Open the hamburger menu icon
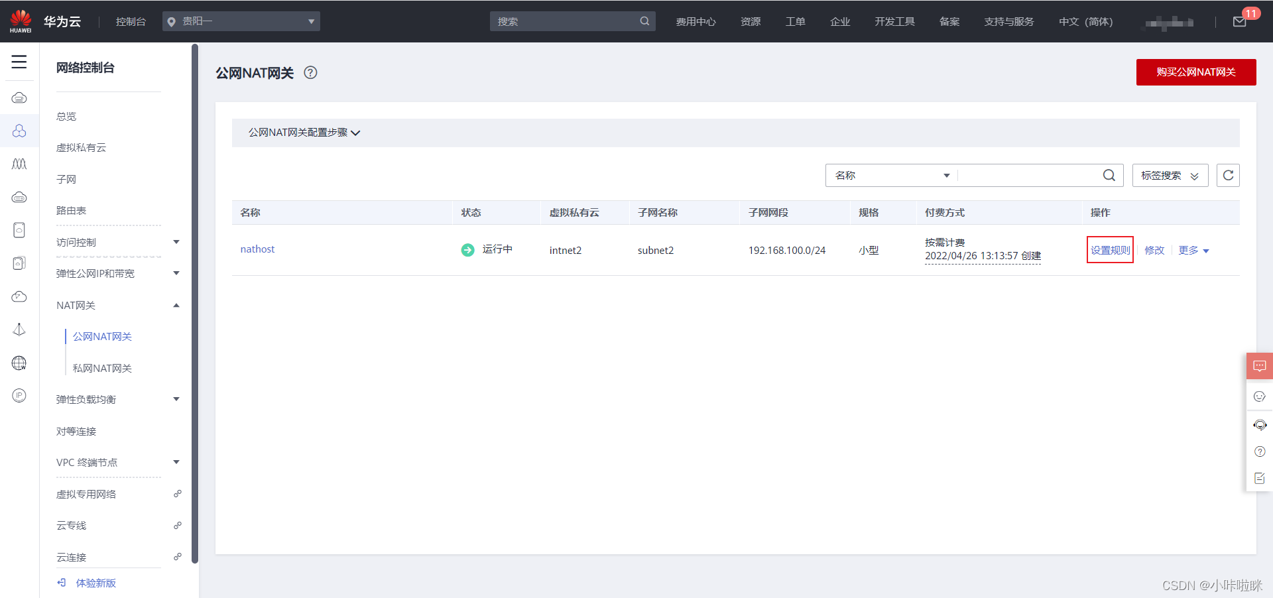The width and height of the screenshot is (1273, 598). pos(19,62)
